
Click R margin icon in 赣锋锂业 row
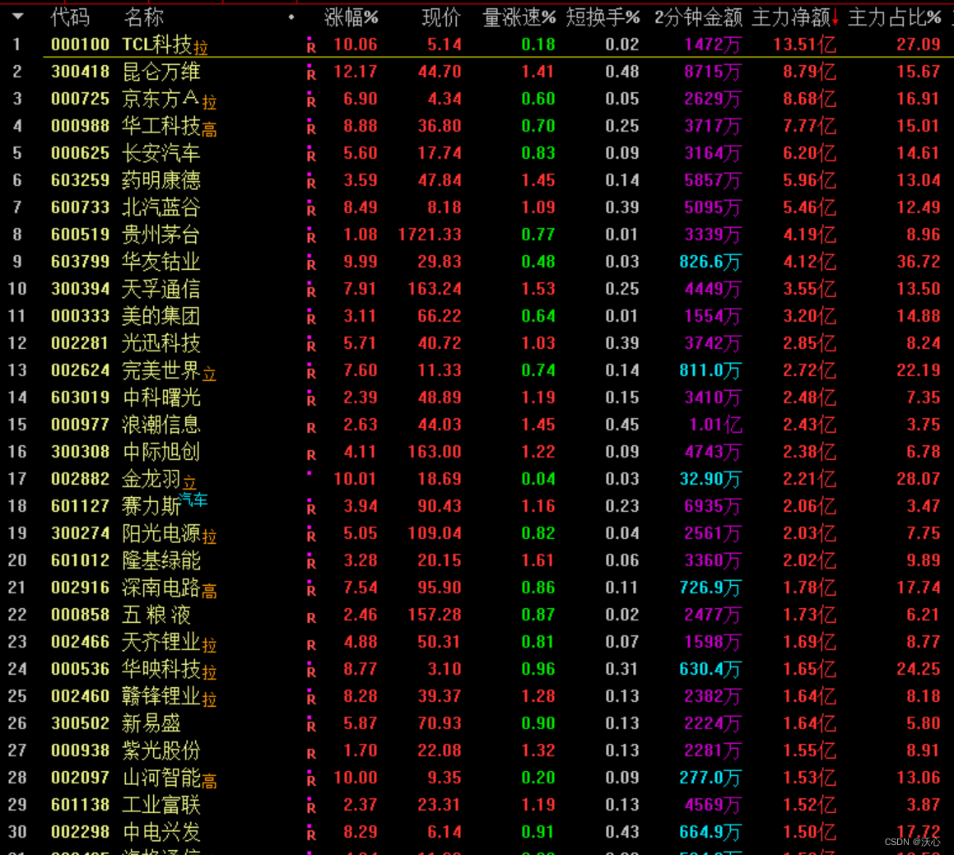tap(311, 699)
